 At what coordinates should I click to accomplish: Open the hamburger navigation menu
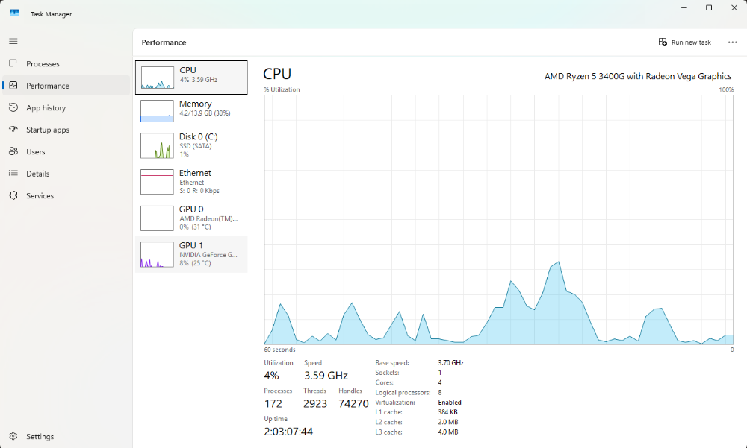(13, 42)
